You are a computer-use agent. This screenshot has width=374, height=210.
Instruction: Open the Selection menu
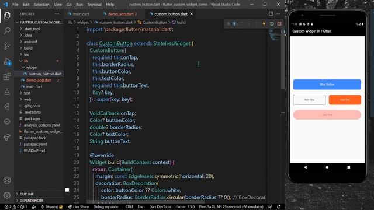click(41, 4)
